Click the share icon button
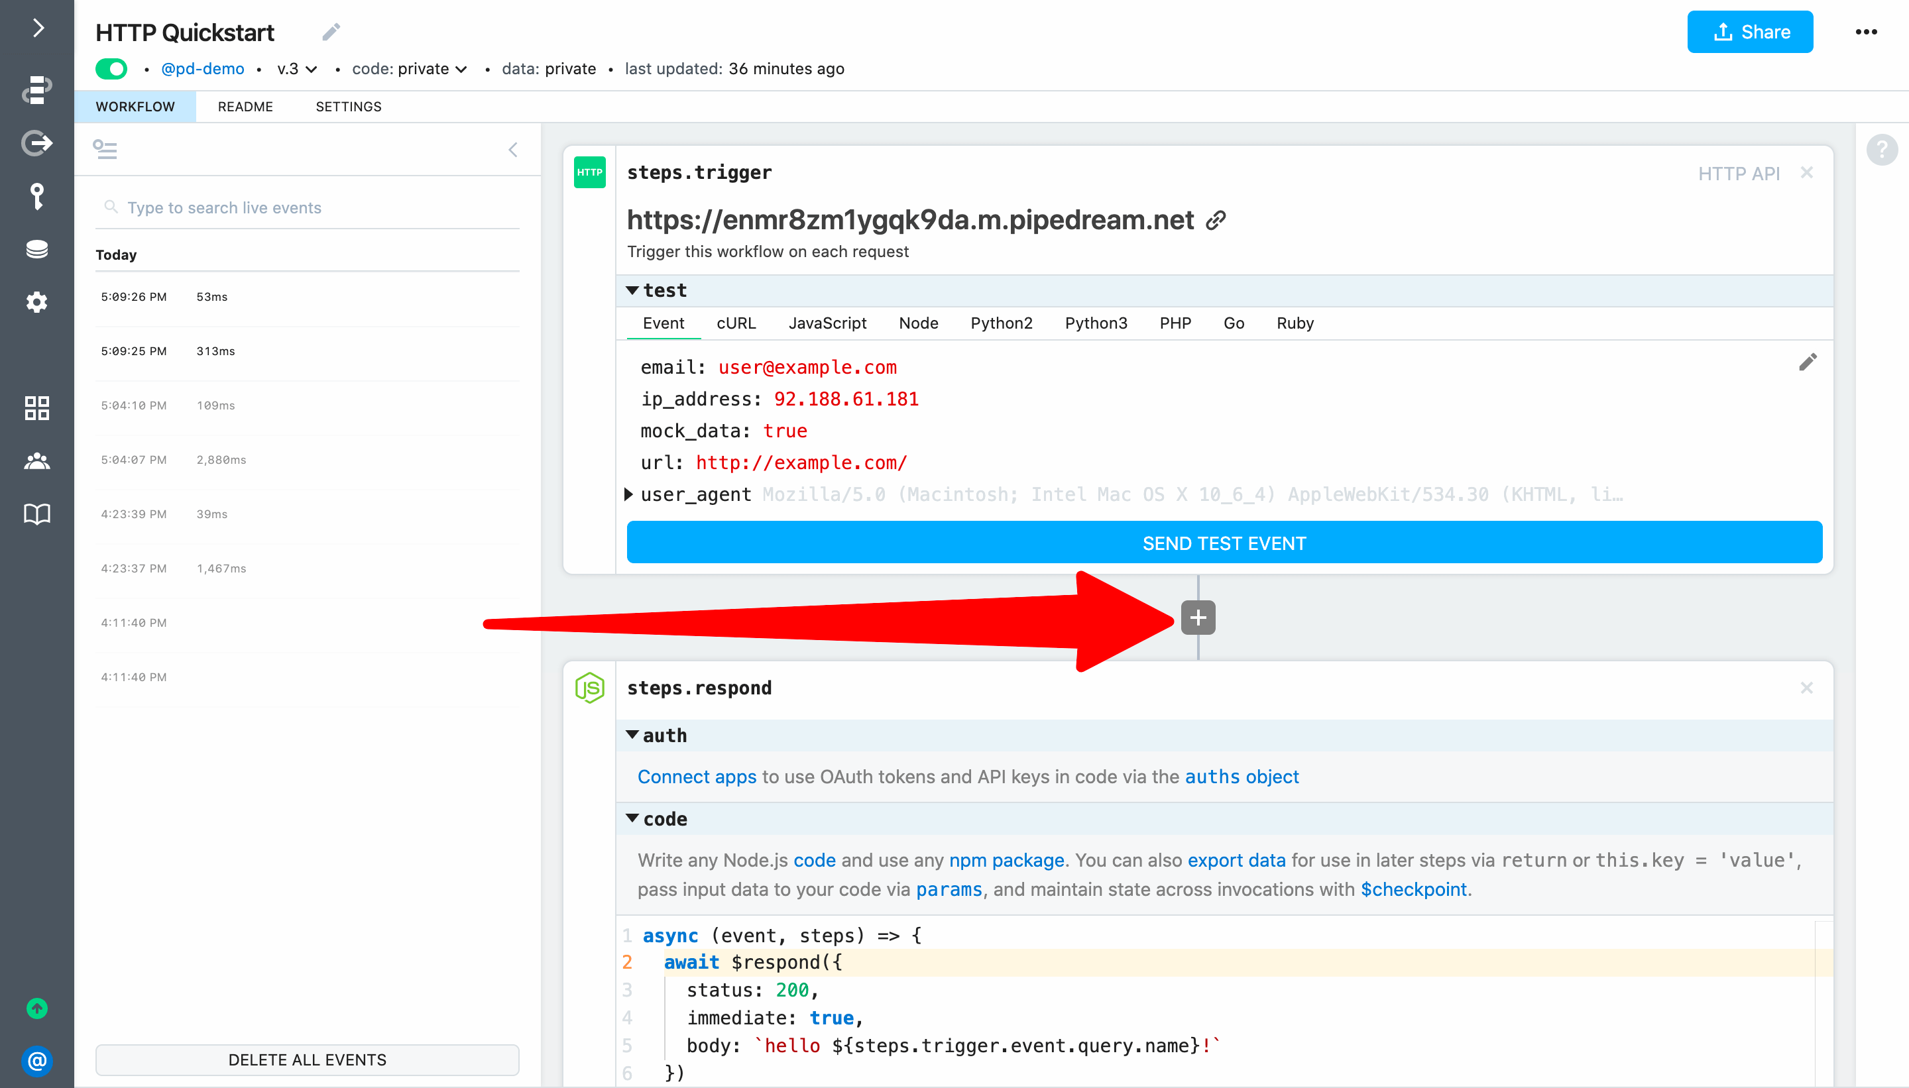1909x1088 pixels. [x=1751, y=31]
